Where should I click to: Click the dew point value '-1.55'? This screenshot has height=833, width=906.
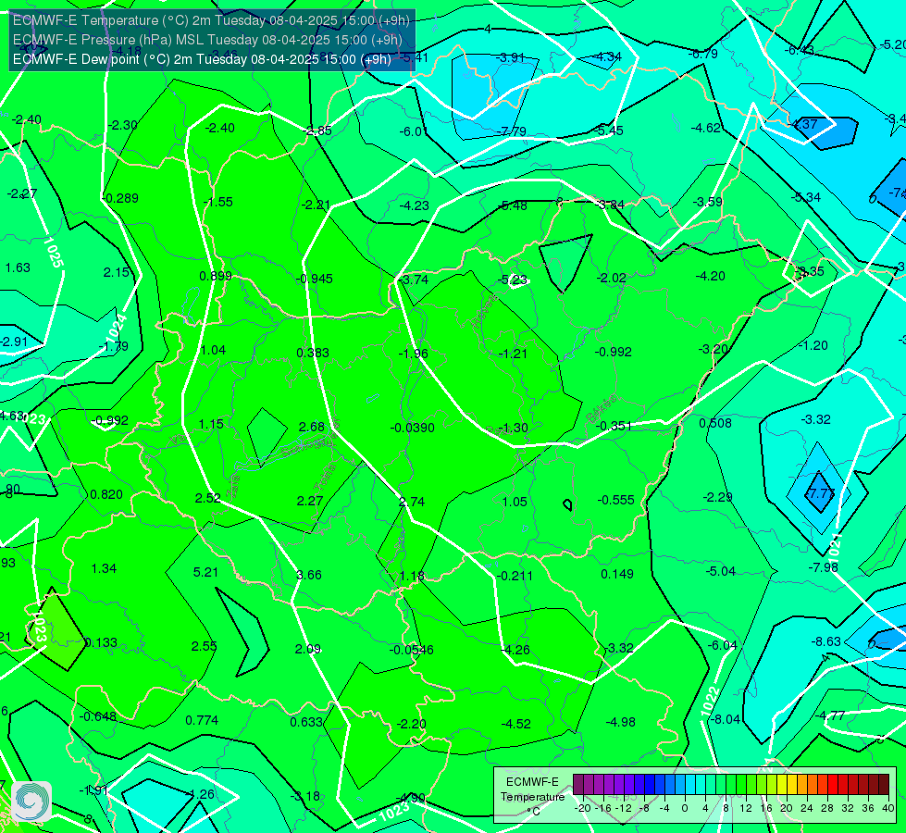[218, 203]
